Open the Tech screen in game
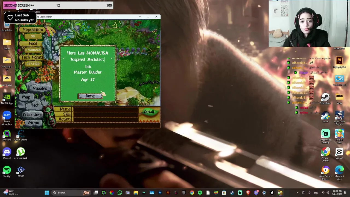This screenshot has width=350, height=197. click(35, 105)
